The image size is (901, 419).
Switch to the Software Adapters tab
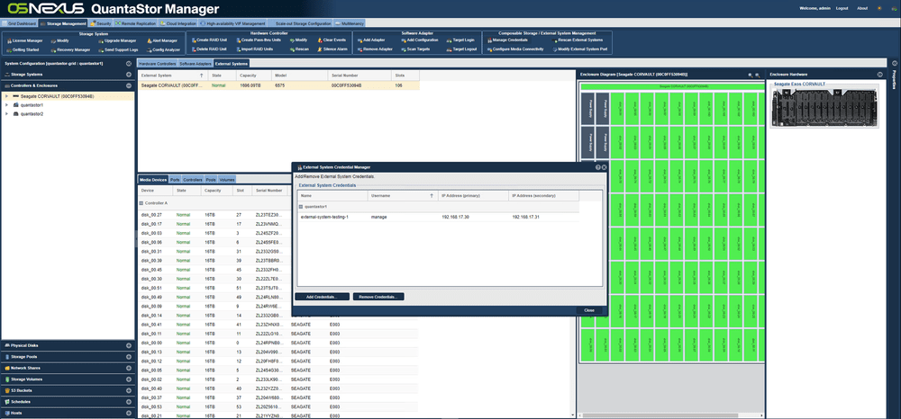196,64
